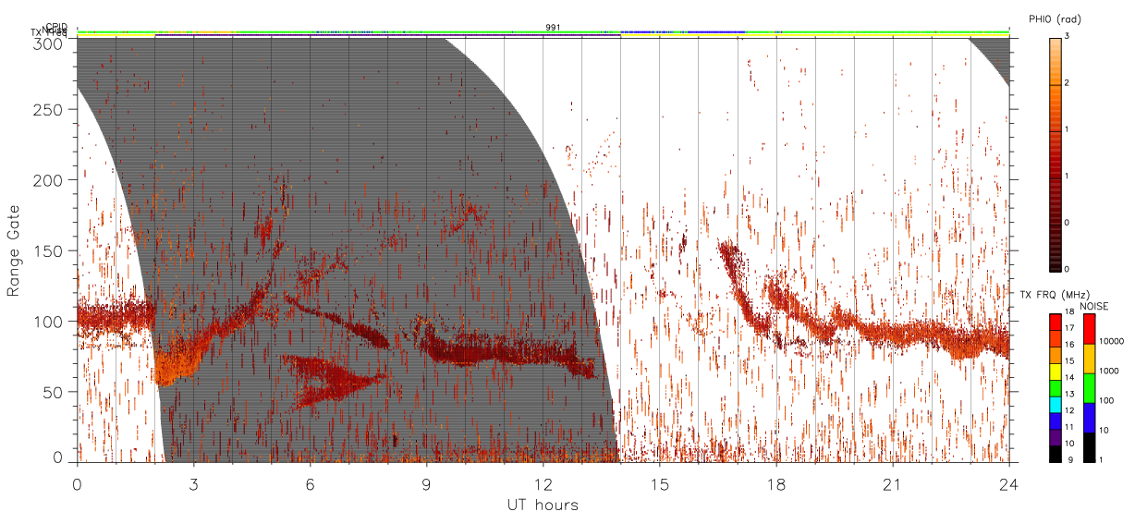Click the "9" label at the TX FRQ legend bottom
1135x524 pixels.
[x=1070, y=459]
